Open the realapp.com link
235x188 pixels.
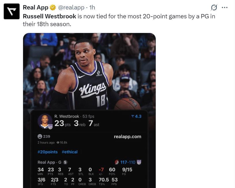(127, 136)
